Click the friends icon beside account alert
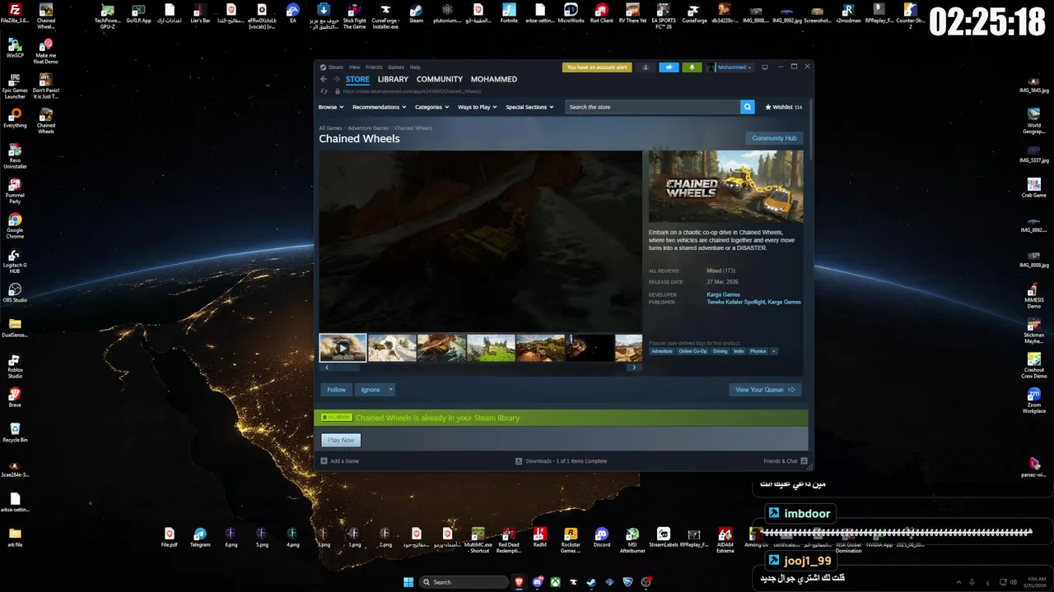Viewport: 1054px width, 592px height. 646,67
